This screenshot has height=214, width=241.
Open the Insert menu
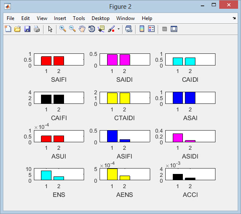60,18
